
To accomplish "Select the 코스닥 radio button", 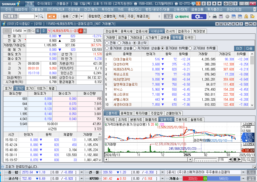I will click(x=135, y=43).
